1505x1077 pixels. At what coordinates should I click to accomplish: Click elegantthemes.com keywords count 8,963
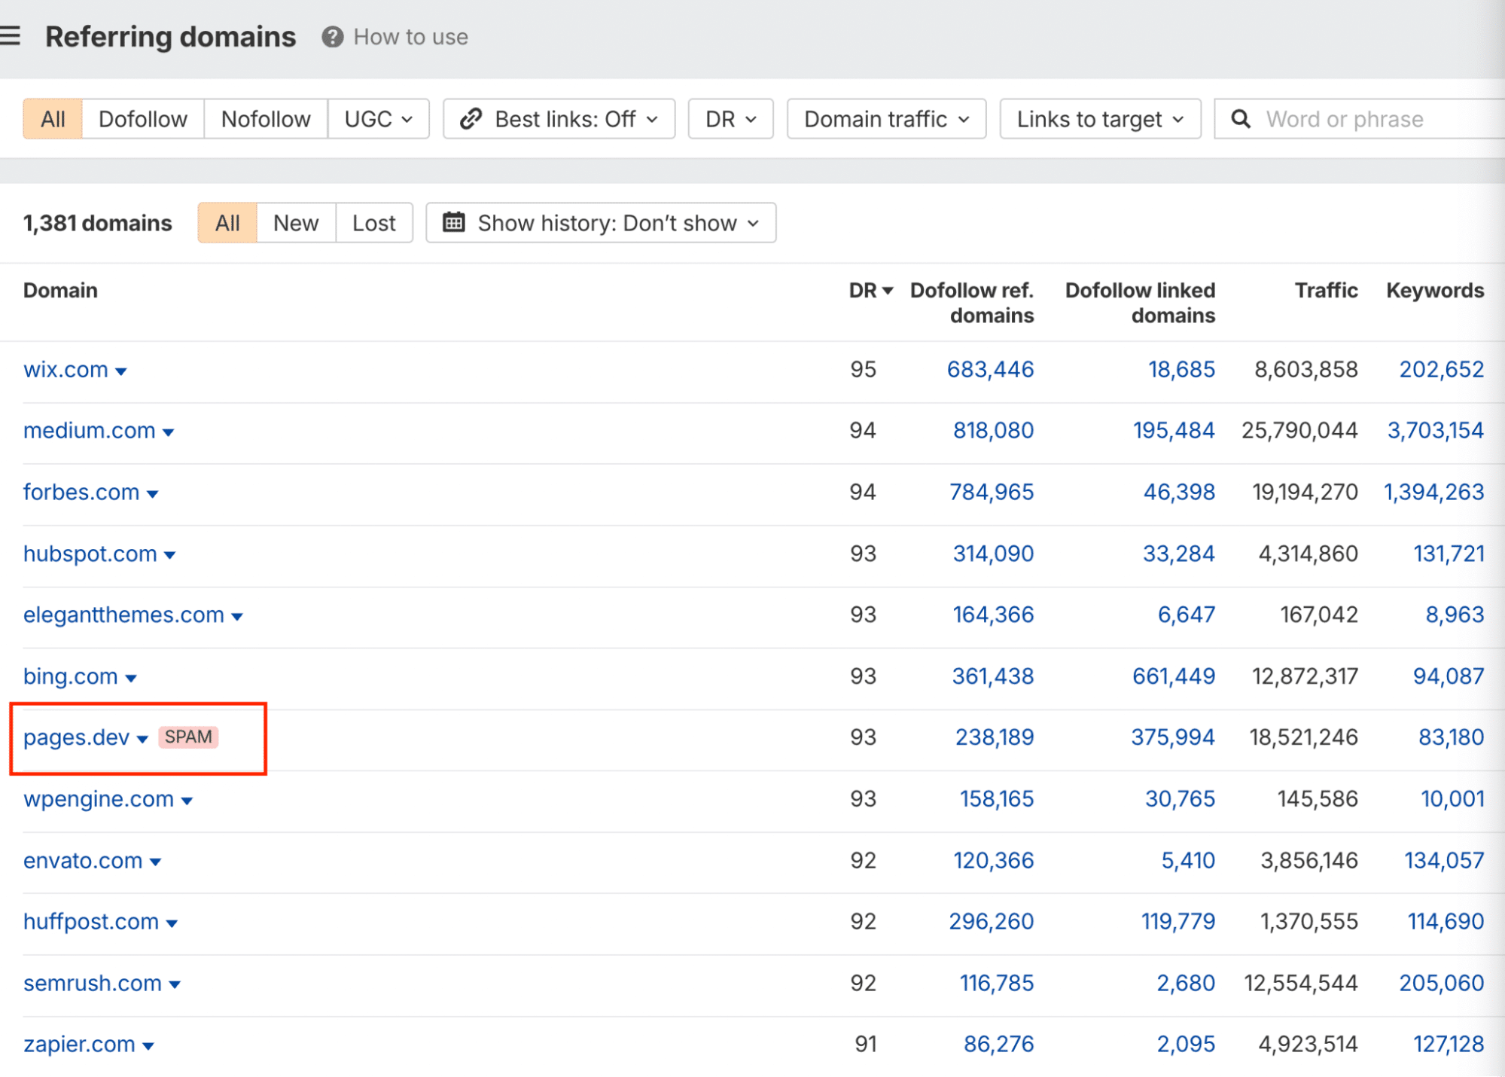[x=1455, y=615]
